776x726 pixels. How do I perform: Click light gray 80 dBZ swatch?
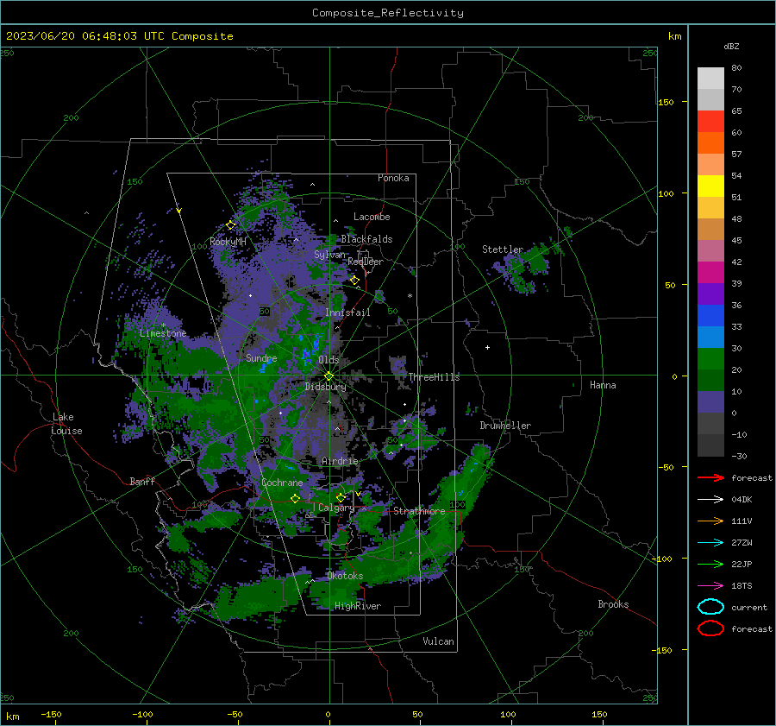coord(710,78)
